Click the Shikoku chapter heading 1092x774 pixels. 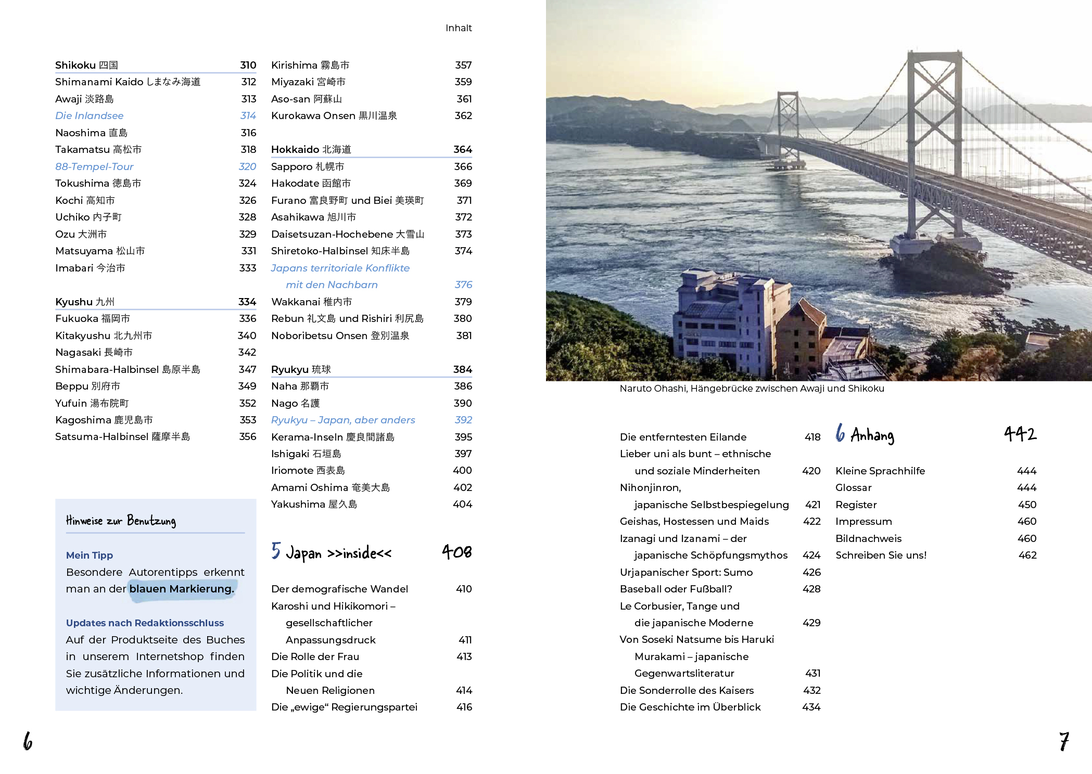86,65
